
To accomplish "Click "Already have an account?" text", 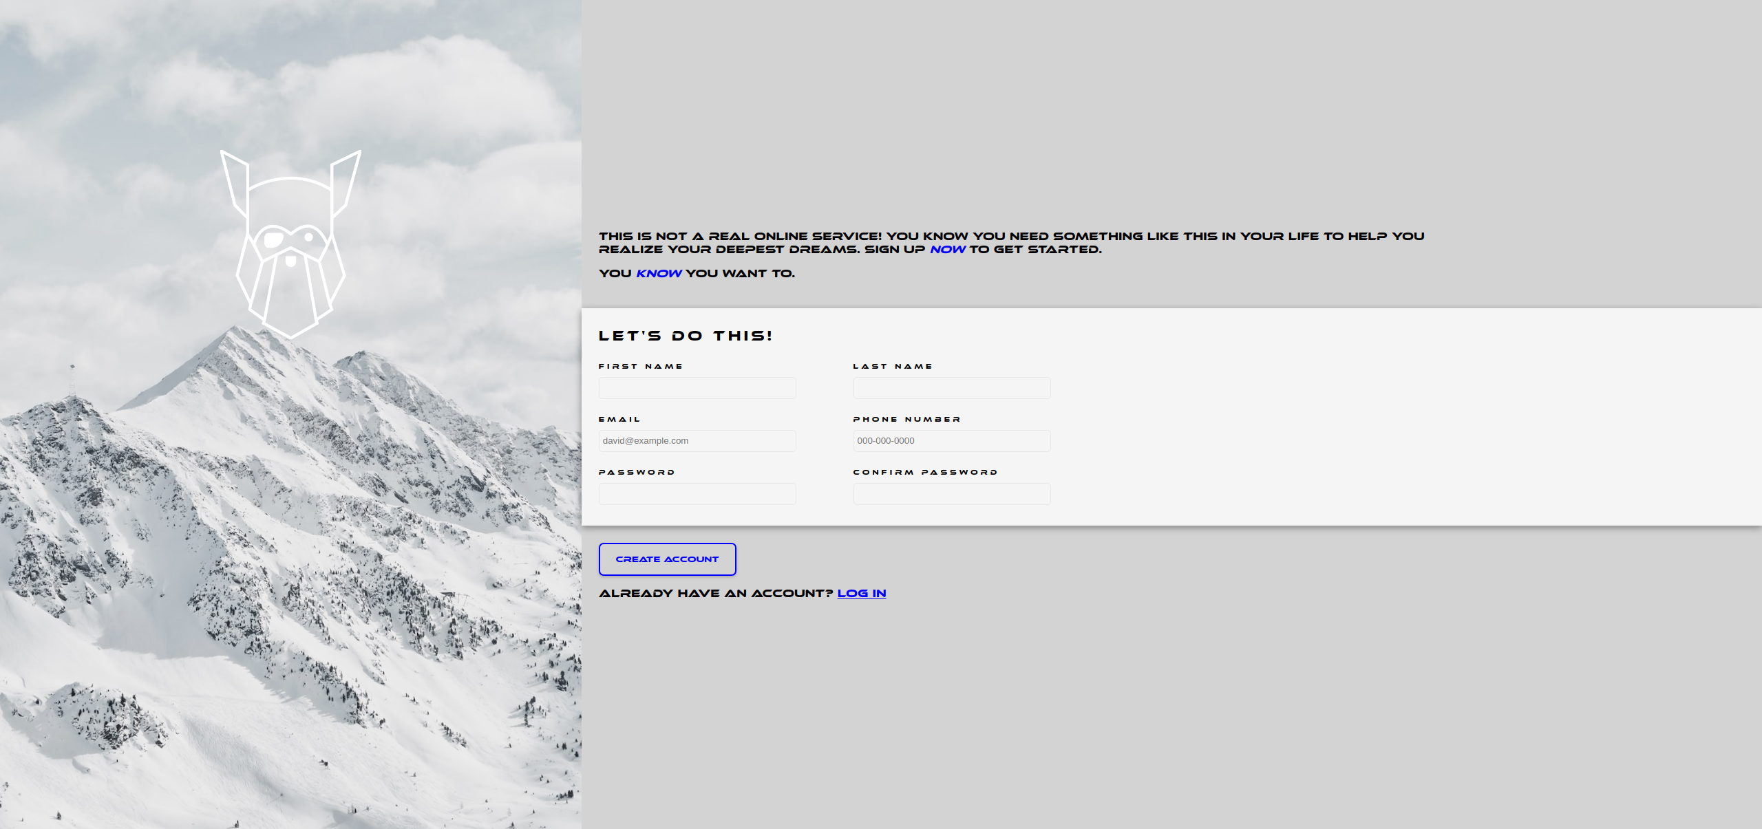I will pos(716,593).
